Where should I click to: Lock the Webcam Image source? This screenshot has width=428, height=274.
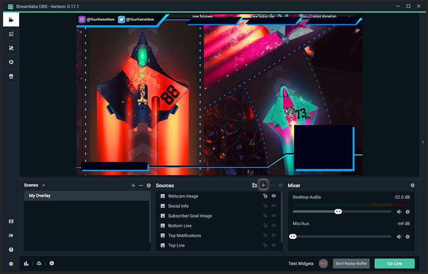(265, 196)
